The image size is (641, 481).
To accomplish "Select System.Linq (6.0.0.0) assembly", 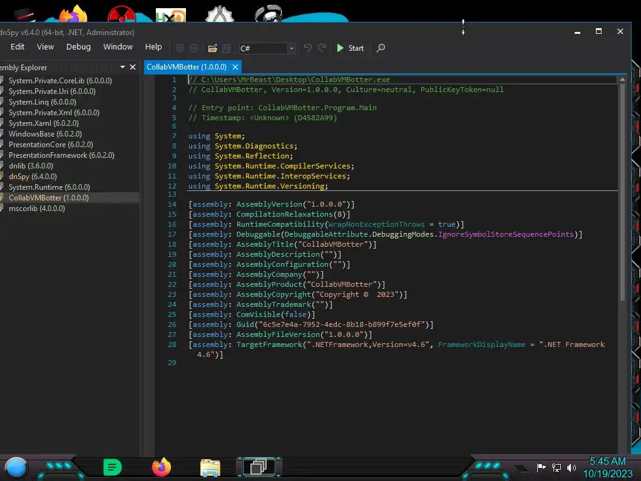I will (42, 102).
